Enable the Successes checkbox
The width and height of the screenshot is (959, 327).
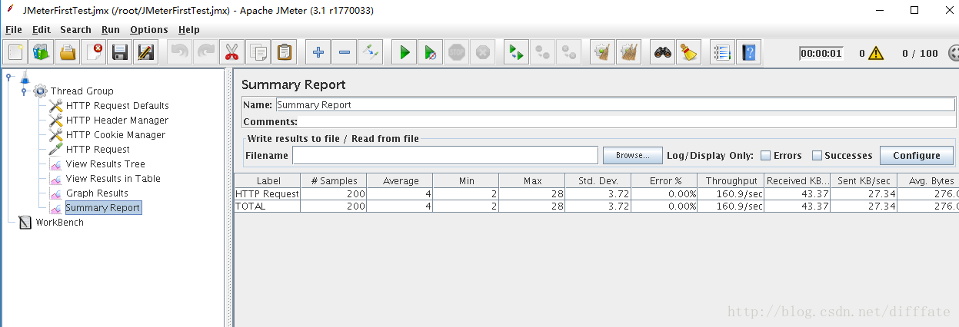[x=817, y=155]
